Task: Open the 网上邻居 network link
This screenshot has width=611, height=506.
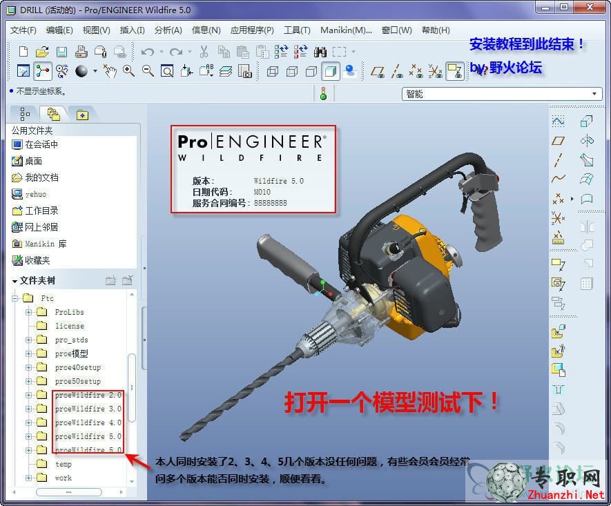Action: [35, 227]
